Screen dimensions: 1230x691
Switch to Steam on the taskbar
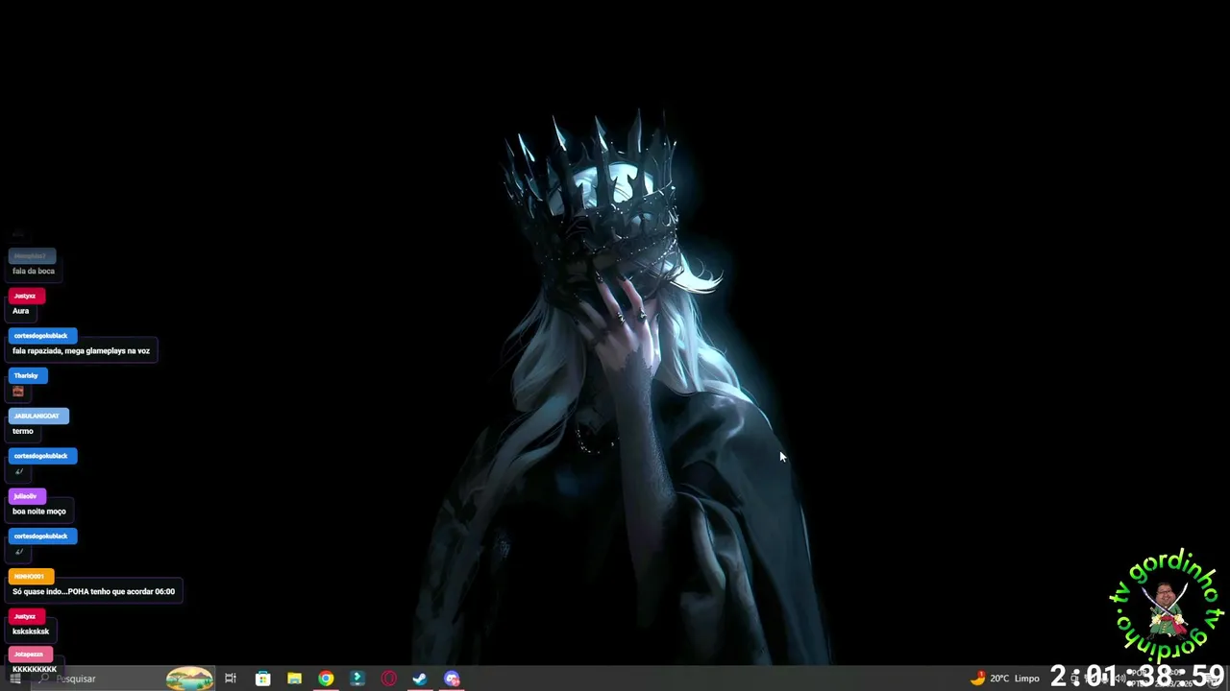pos(420,679)
